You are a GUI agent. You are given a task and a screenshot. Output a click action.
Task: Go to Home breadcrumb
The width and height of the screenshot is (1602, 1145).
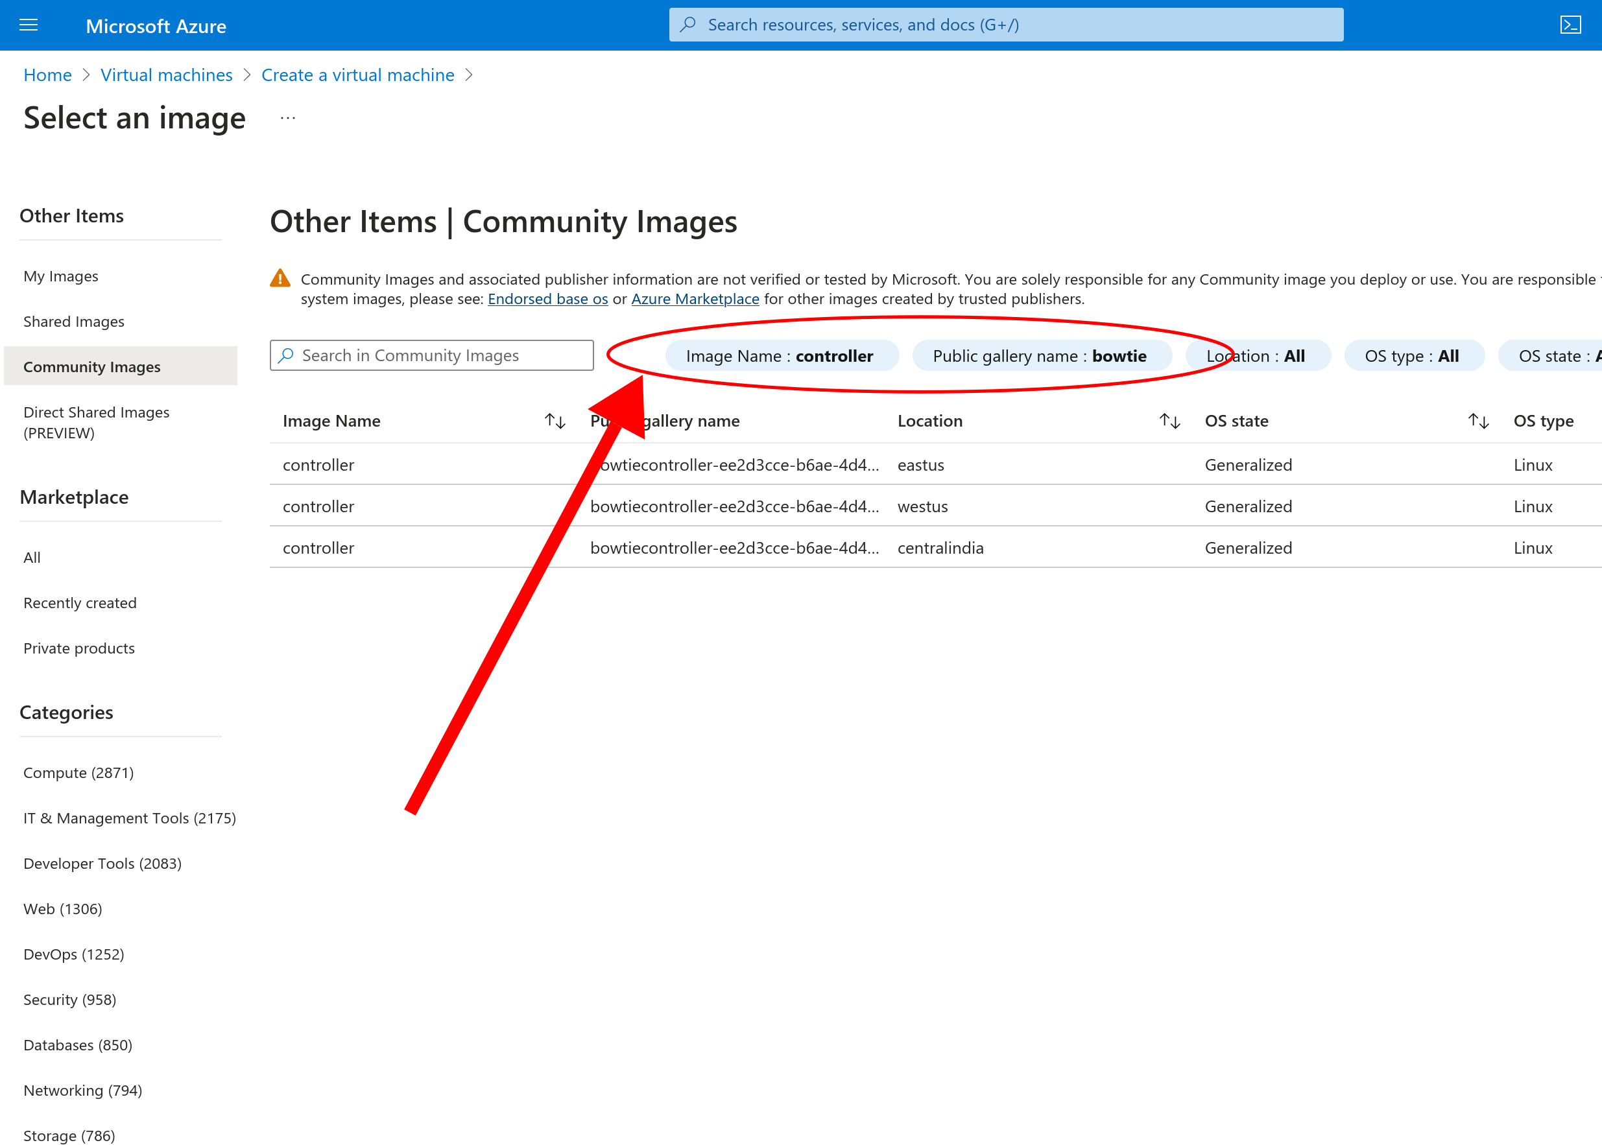tap(47, 75)
